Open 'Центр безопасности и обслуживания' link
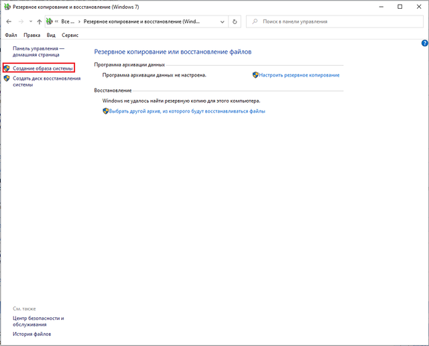The width and height of the screenshot is (429, 346). [38, 321]
